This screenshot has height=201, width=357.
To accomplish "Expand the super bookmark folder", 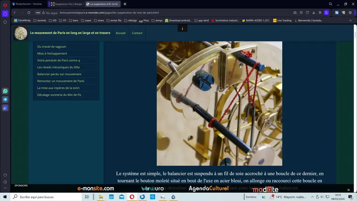I will click(86, 20).
